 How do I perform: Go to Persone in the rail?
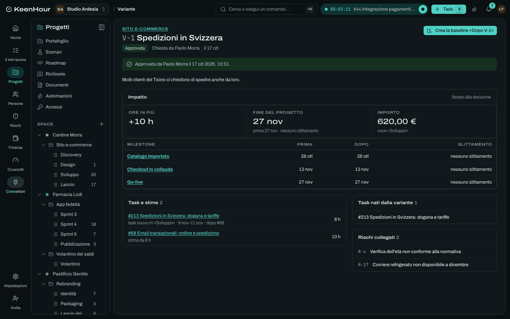(16, 98)
